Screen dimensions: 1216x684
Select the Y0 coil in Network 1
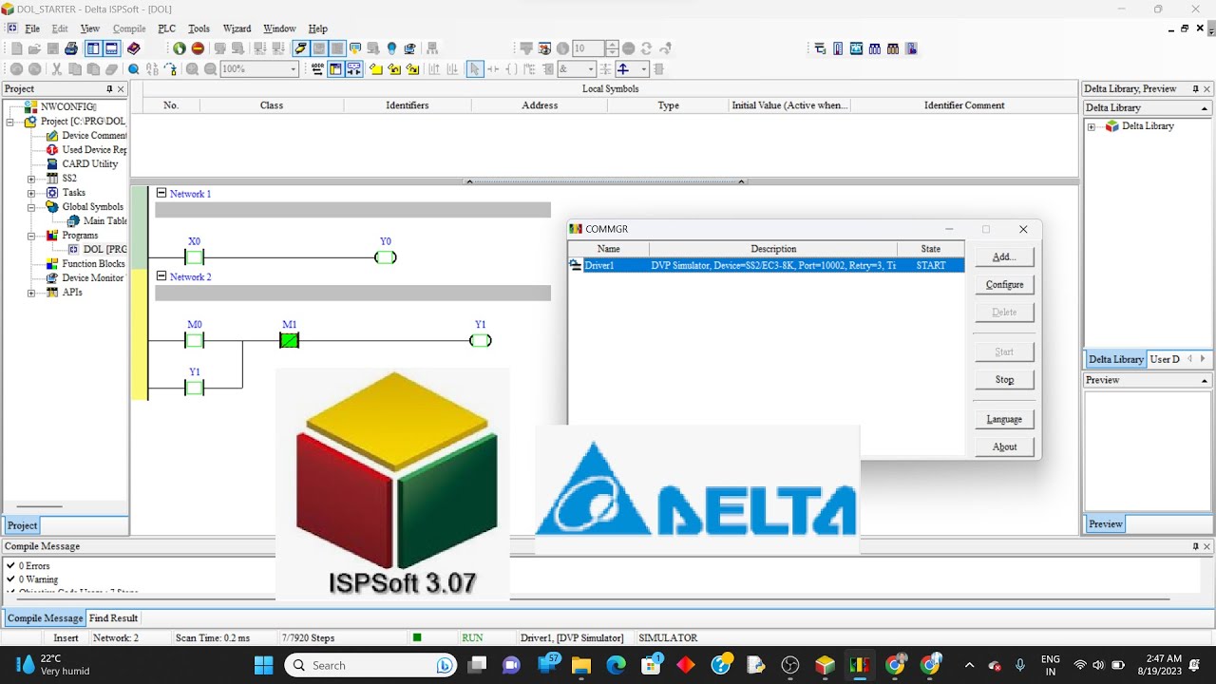click(x=385, y=256)
